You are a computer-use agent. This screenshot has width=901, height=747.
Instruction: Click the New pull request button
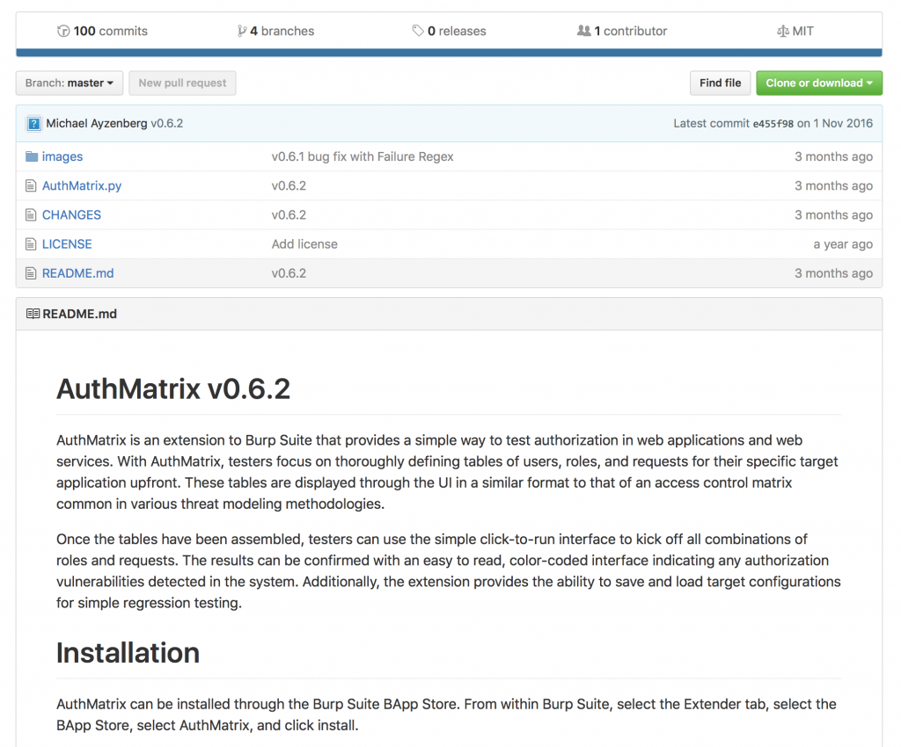pos(182,83)
